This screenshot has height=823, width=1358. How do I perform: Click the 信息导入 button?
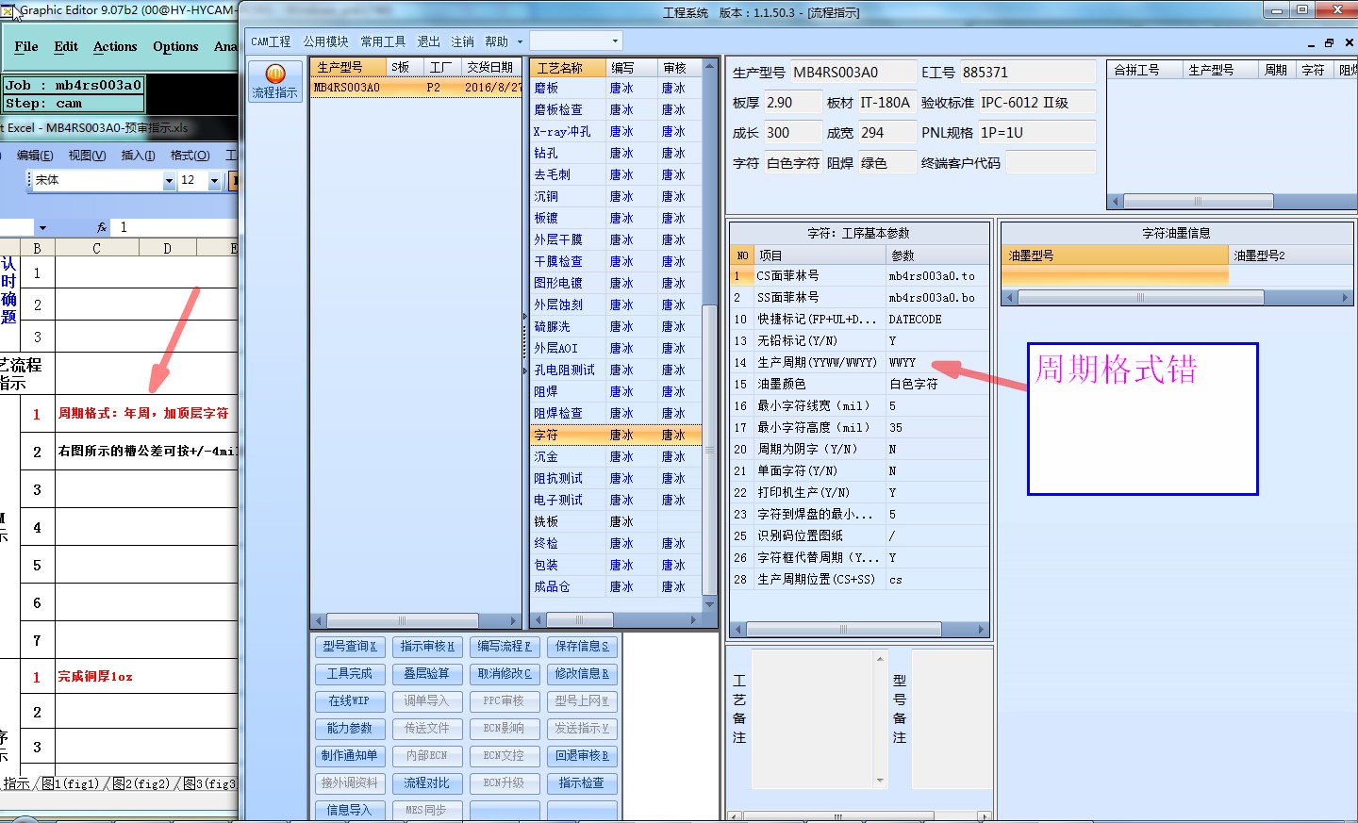pos(349,811)
